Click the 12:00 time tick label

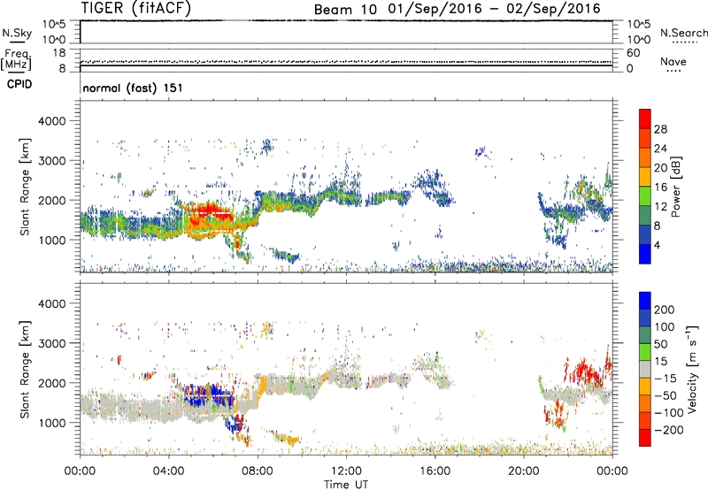[346, 471]
